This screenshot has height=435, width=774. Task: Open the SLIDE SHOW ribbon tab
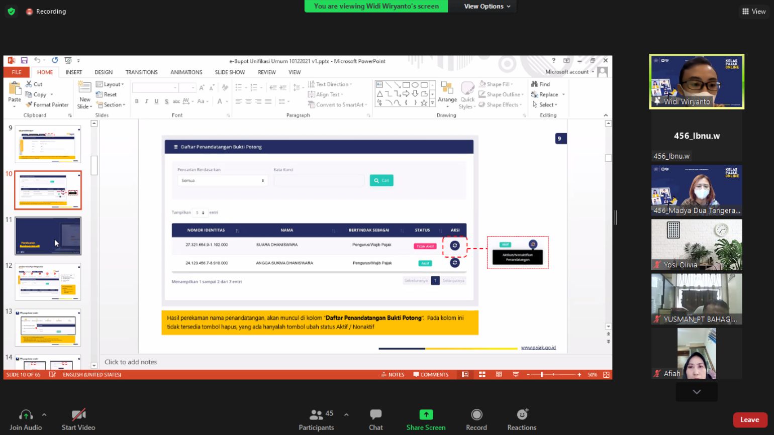[x=230, y=72]
